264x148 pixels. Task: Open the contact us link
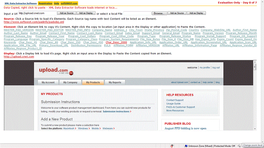(x=195, y=82)
